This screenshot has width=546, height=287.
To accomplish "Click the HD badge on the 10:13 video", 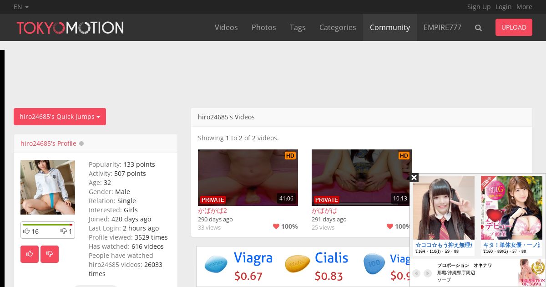I will tap(404, 156).
